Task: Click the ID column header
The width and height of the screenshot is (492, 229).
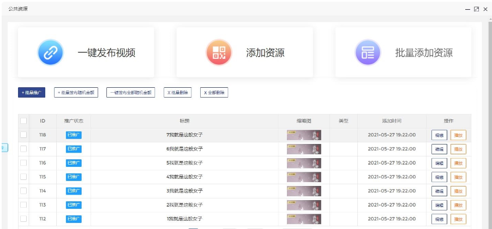Action: point(43,121)
